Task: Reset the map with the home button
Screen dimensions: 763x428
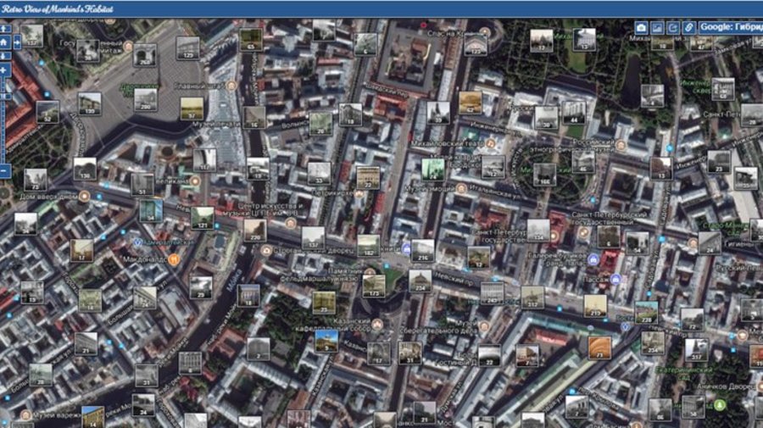Action: tap(4, 42)
